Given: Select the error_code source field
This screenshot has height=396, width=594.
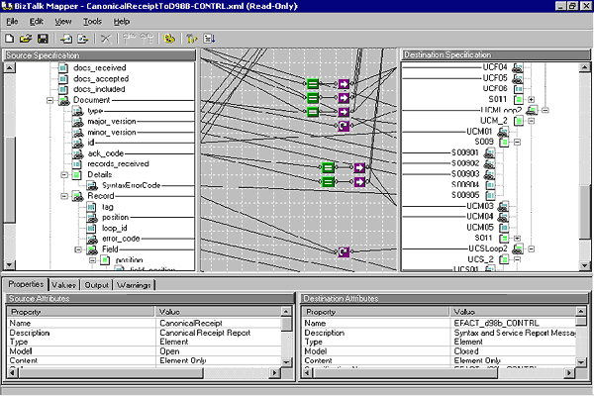Looking at the screenshot, I should pyautogui.click(x=121, y=239).
